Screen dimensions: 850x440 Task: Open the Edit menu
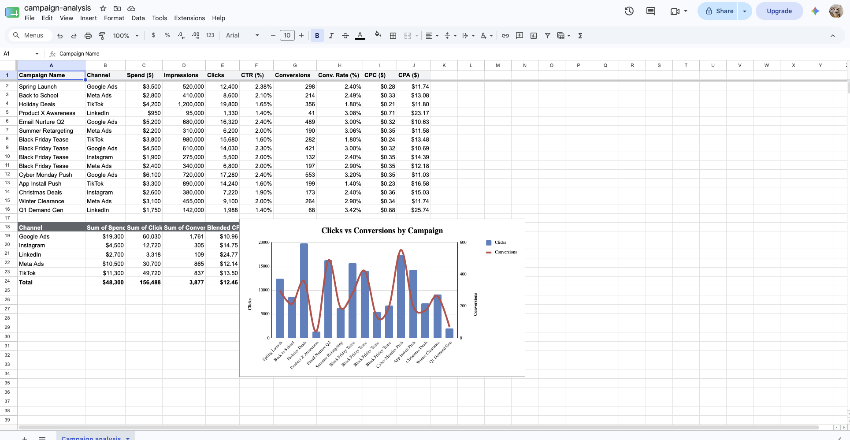click(x=47, y=18)
